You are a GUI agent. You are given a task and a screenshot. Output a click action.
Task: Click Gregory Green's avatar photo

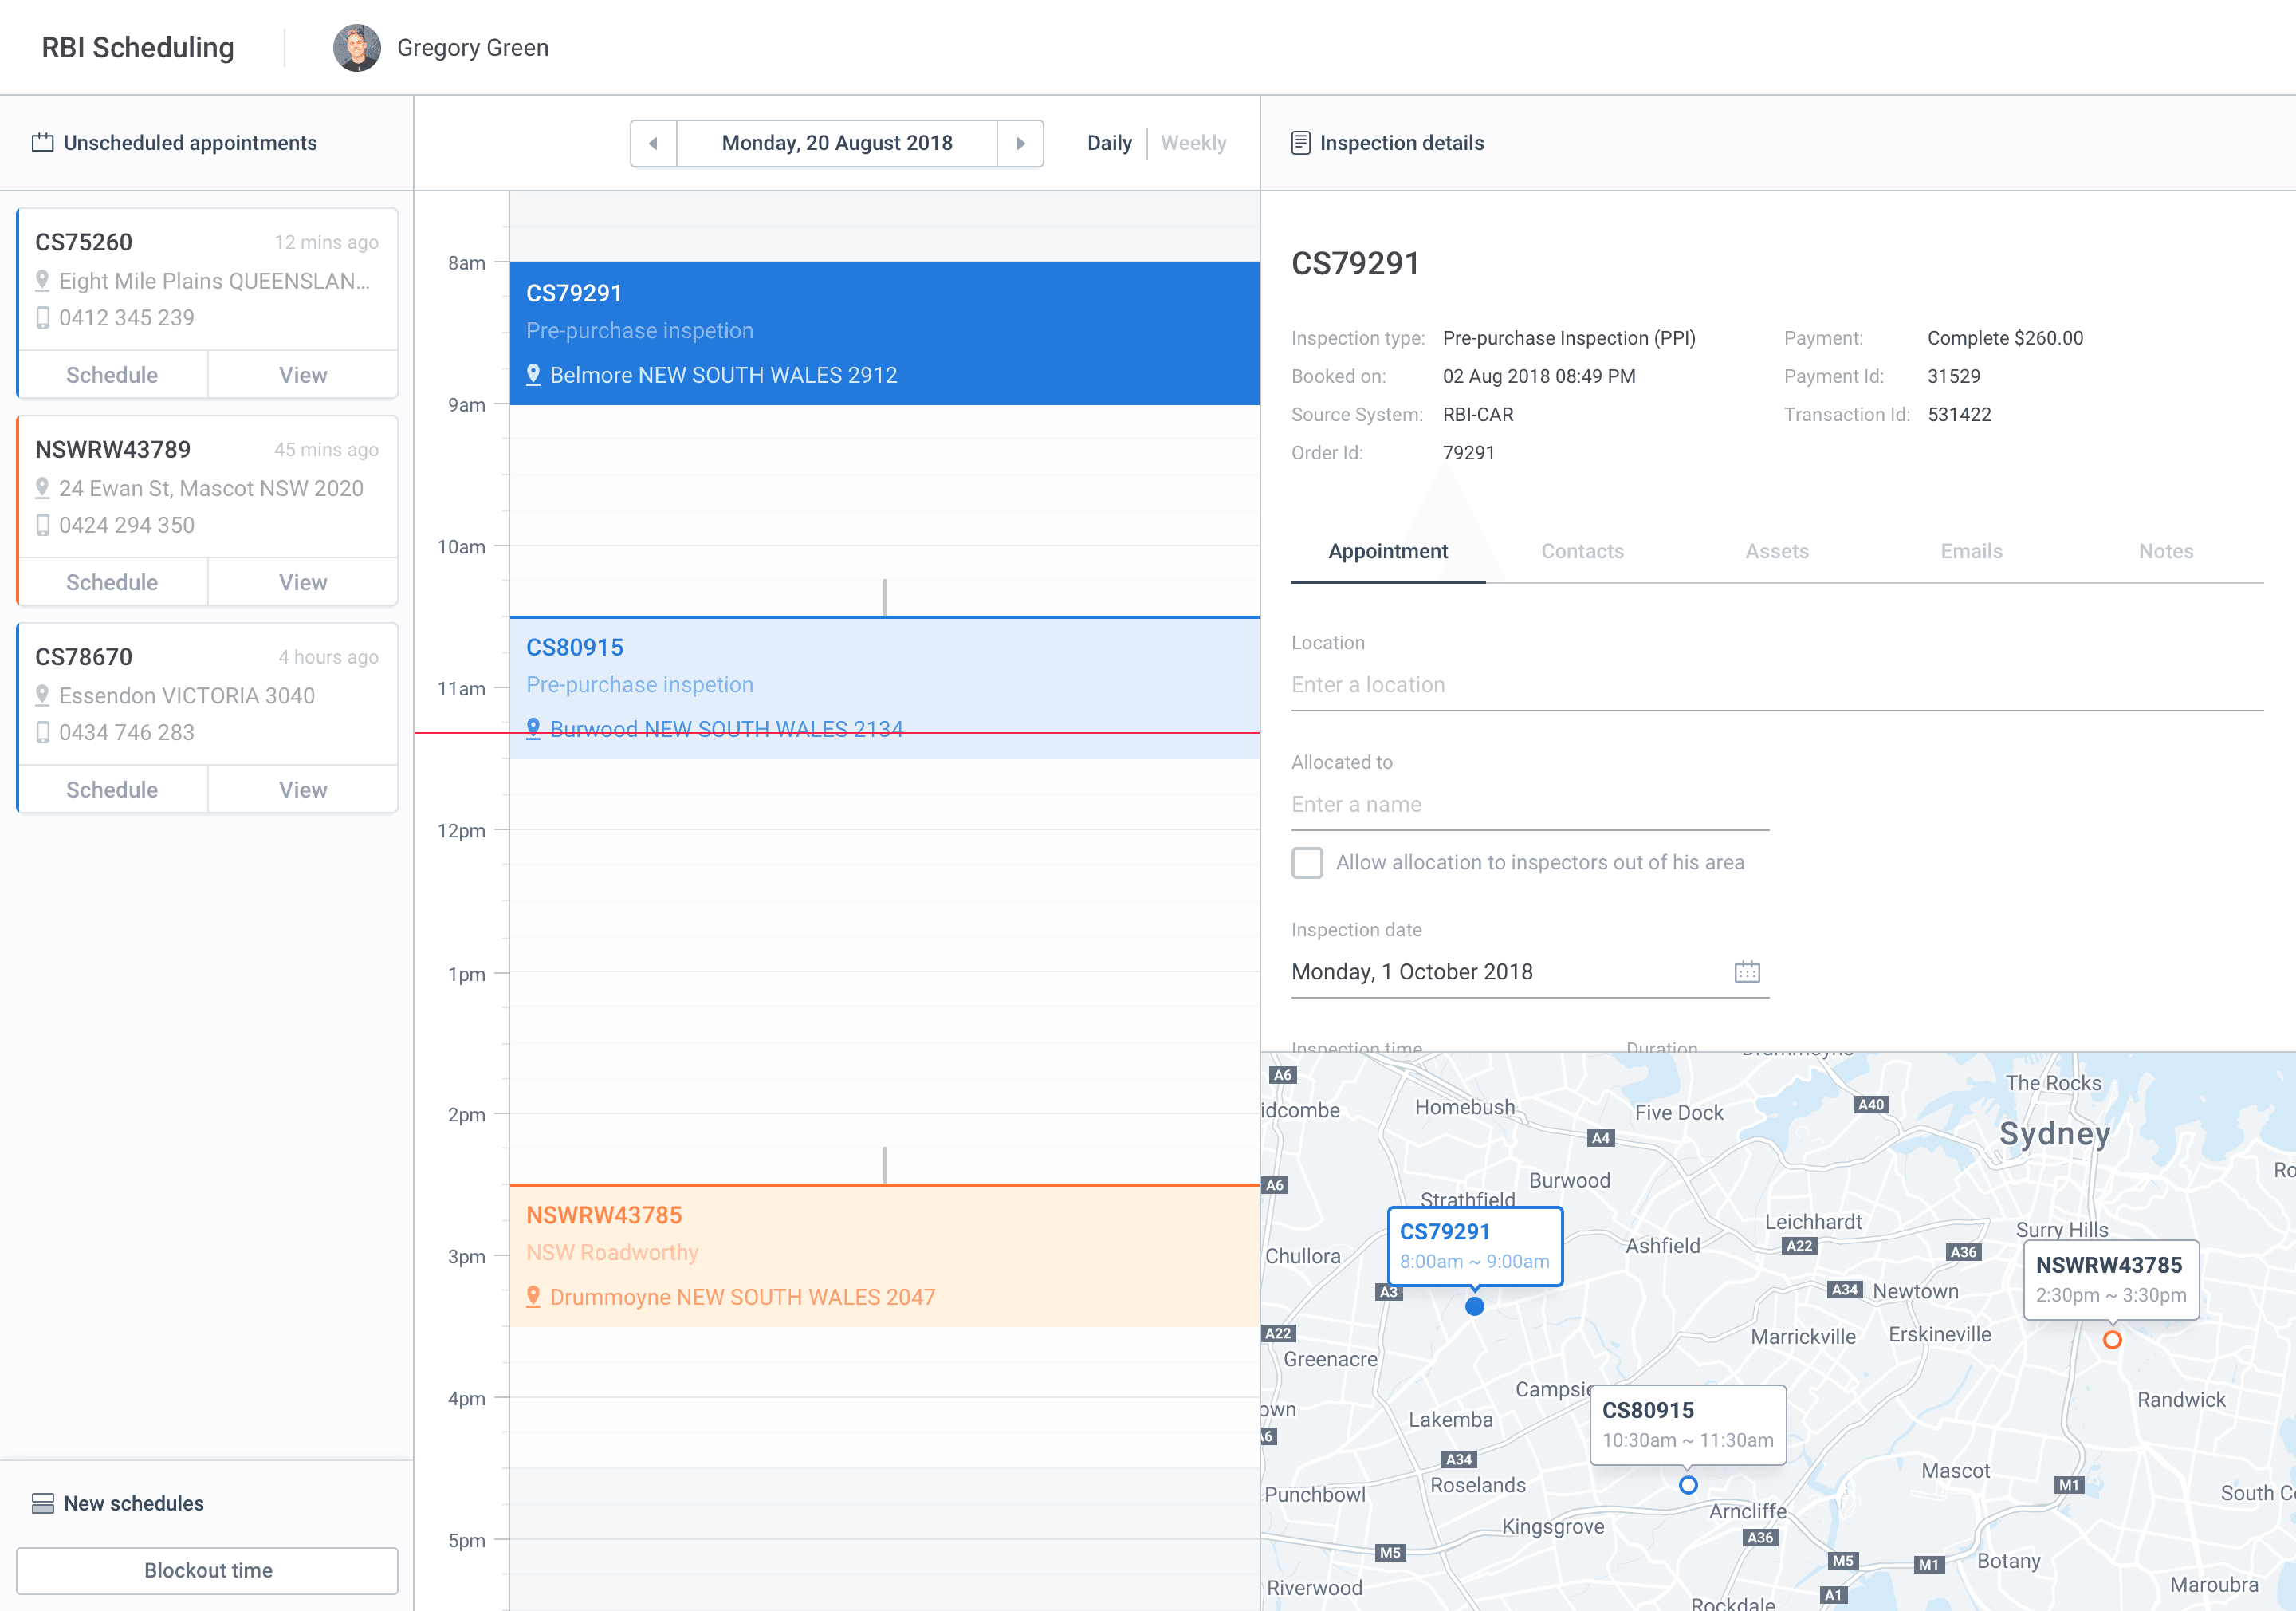[357, 48]
